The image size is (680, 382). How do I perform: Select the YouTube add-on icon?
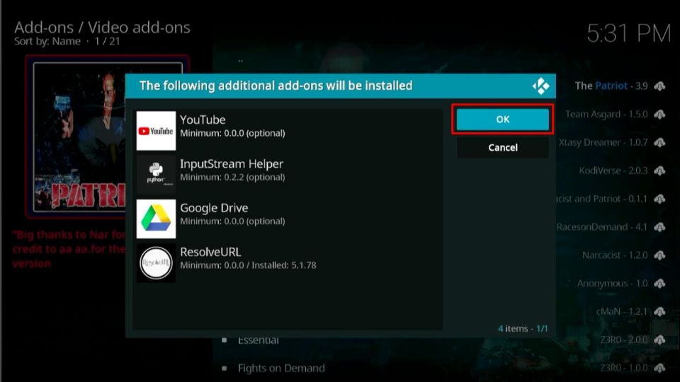click(x=156, y=131)
